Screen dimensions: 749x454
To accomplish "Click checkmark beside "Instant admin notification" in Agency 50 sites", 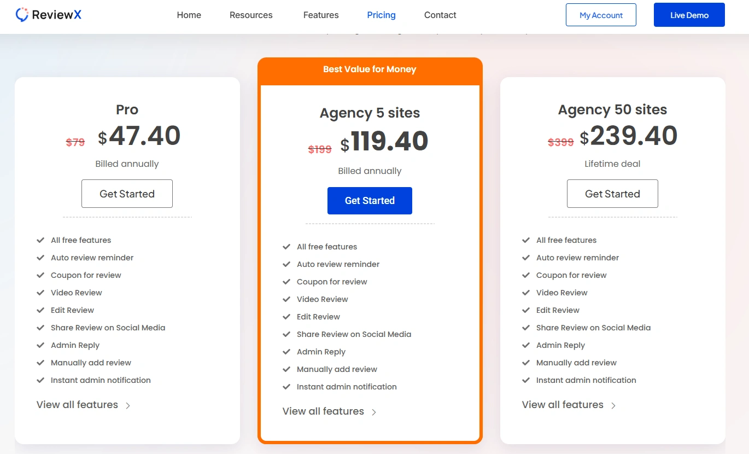I will [526, 380].
